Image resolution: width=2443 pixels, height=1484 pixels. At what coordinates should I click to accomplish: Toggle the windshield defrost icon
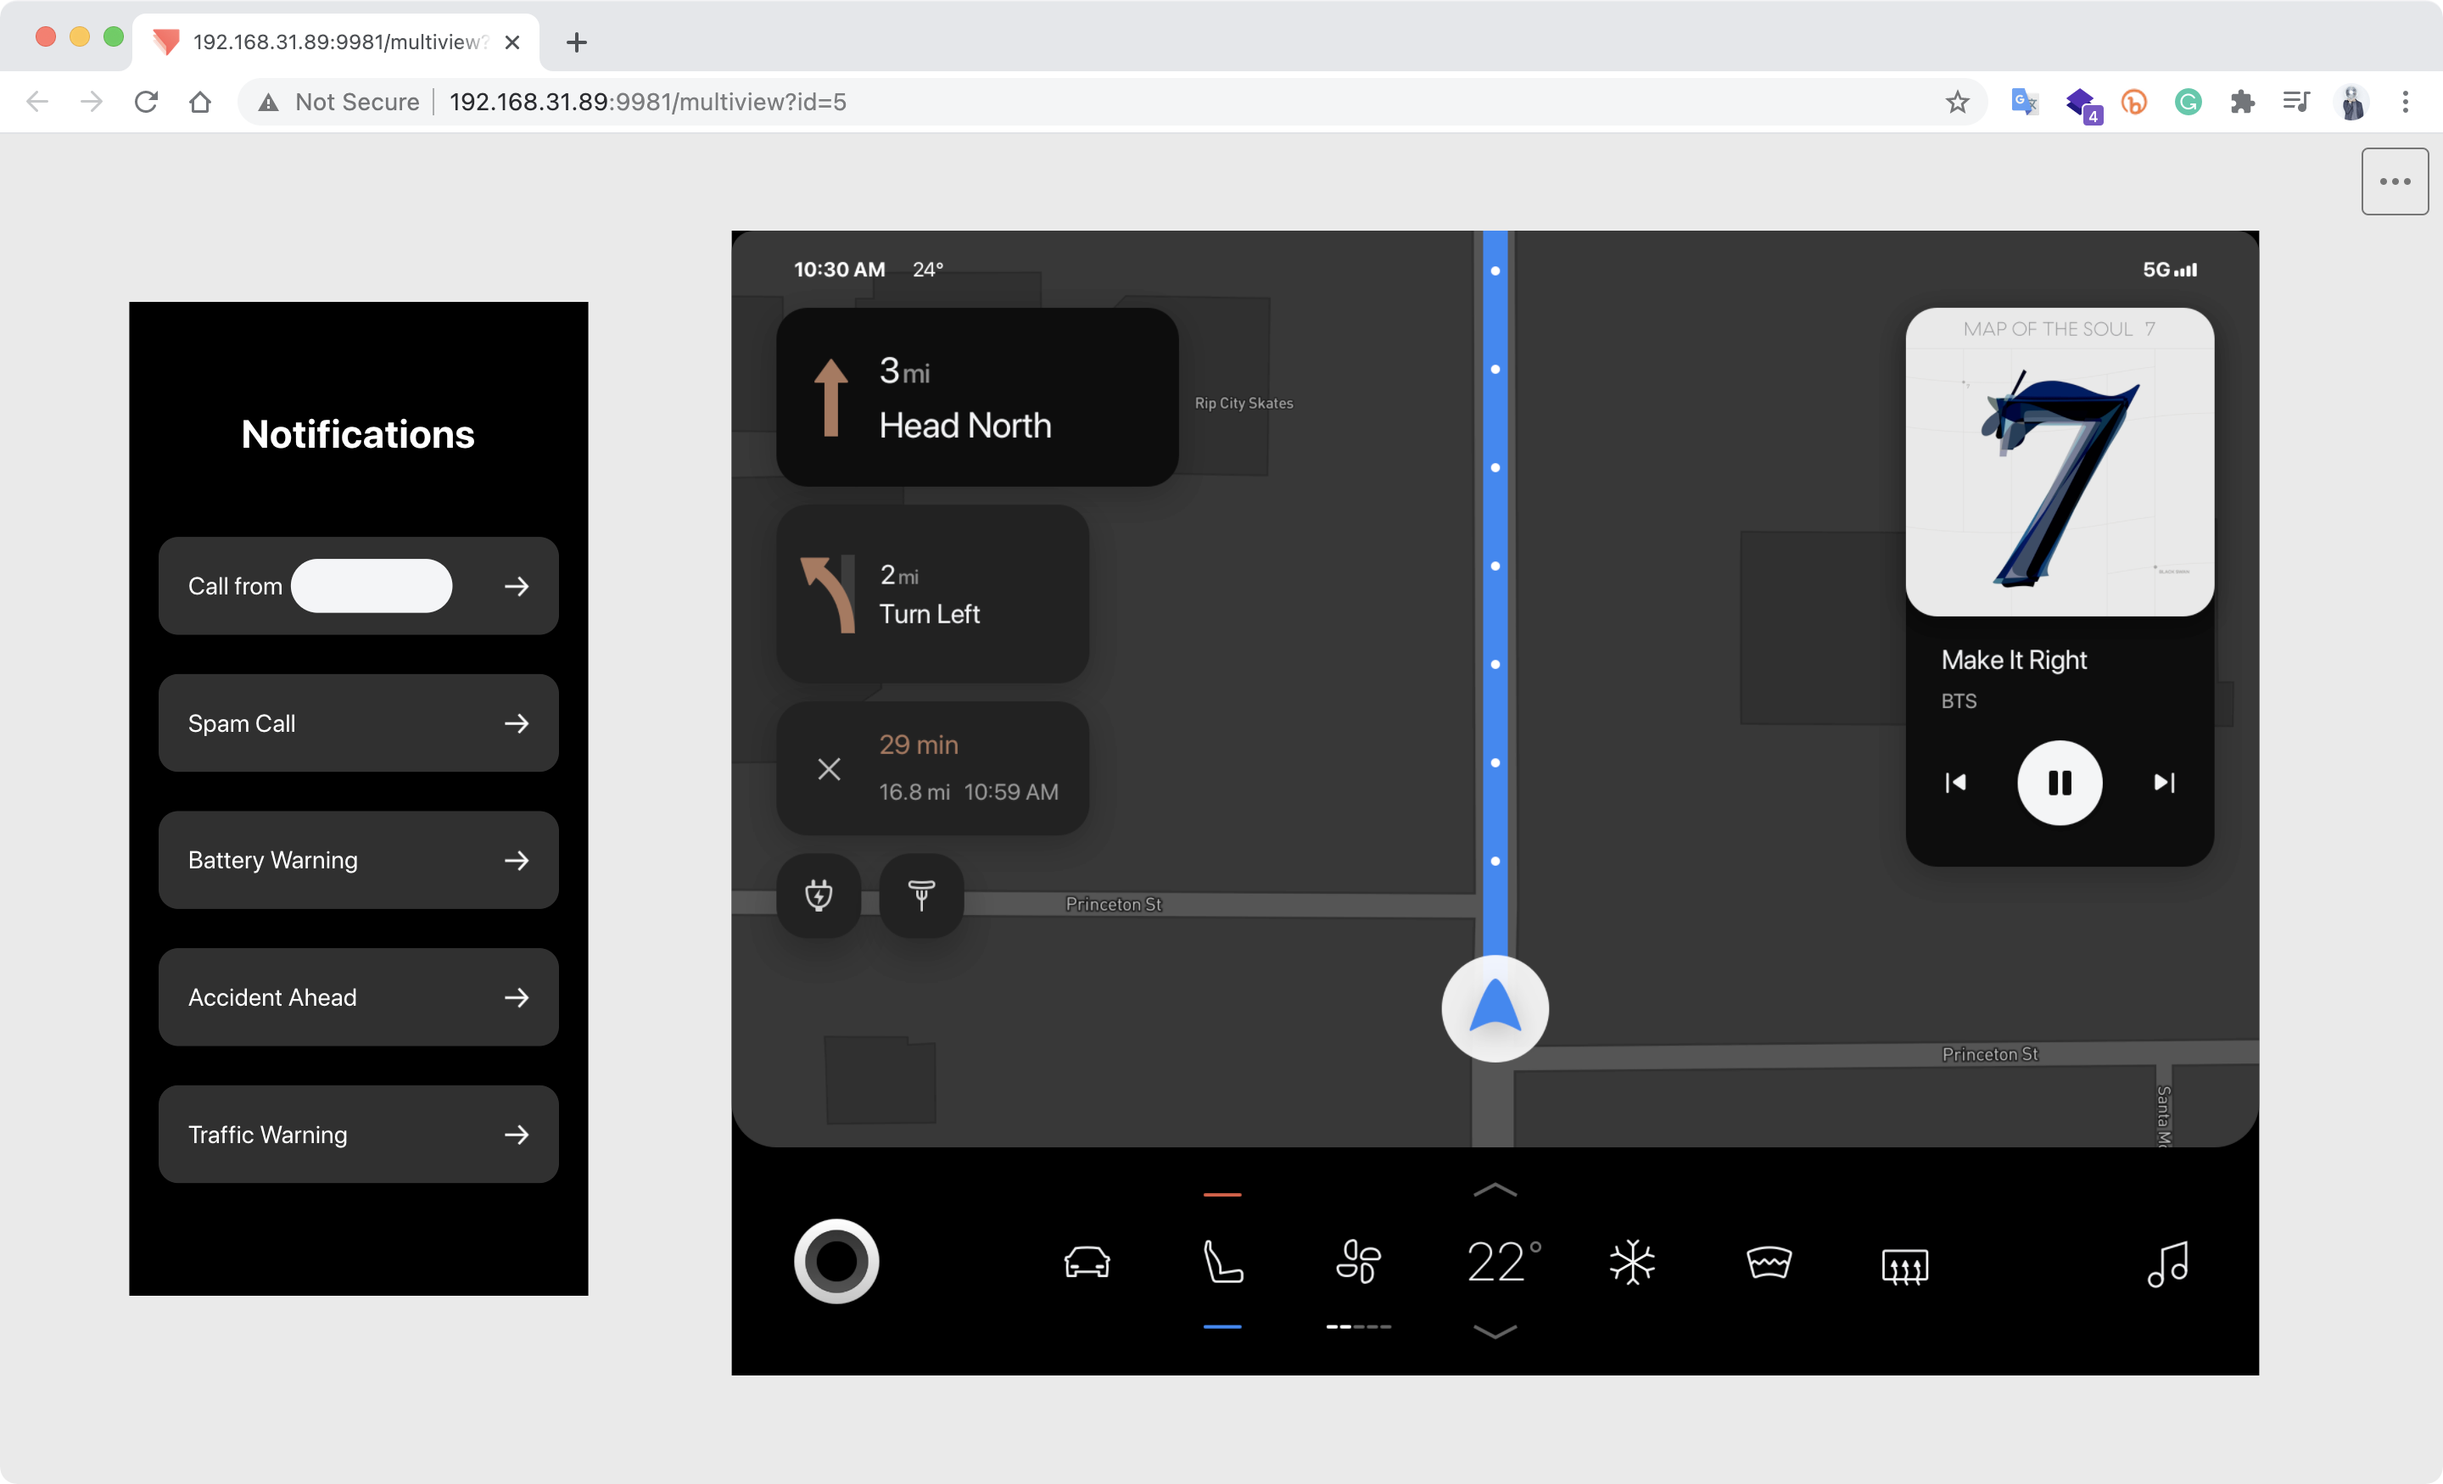pyautogui.click(x=1768, y=1262)
